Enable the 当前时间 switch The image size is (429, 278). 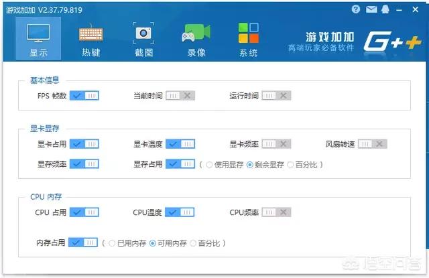180,96
